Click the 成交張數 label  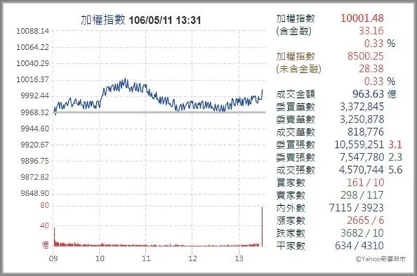(x=296, y=170)
